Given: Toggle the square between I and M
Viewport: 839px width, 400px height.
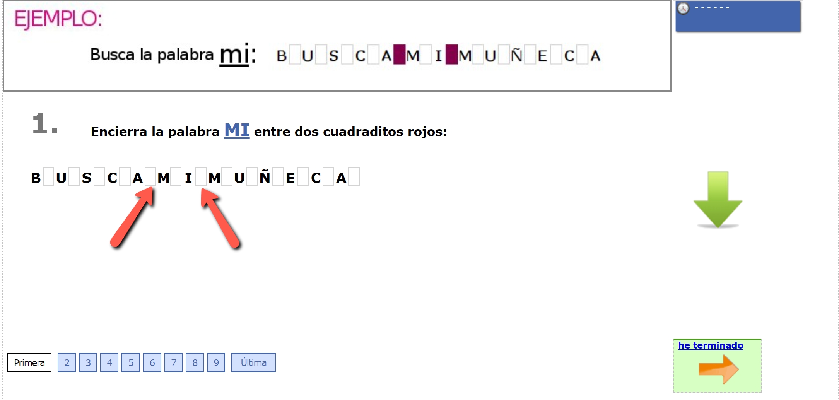Looking at the screenshot, I should click(x=201, y=177).
